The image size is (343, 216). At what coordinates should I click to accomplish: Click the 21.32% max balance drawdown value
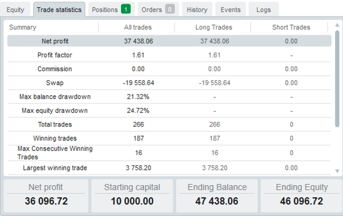[x=138, y=97]
